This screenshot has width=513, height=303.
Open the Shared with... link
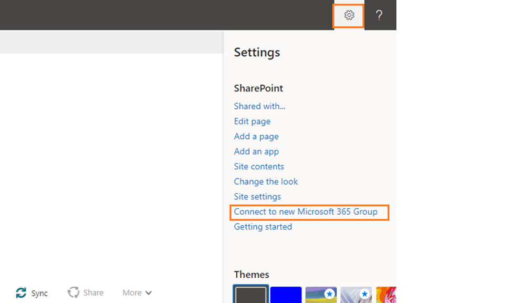[259, 106]
